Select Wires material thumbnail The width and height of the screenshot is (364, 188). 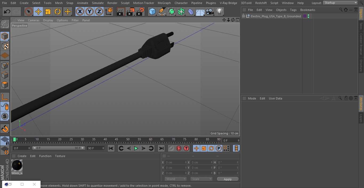(x=17, y=166)
